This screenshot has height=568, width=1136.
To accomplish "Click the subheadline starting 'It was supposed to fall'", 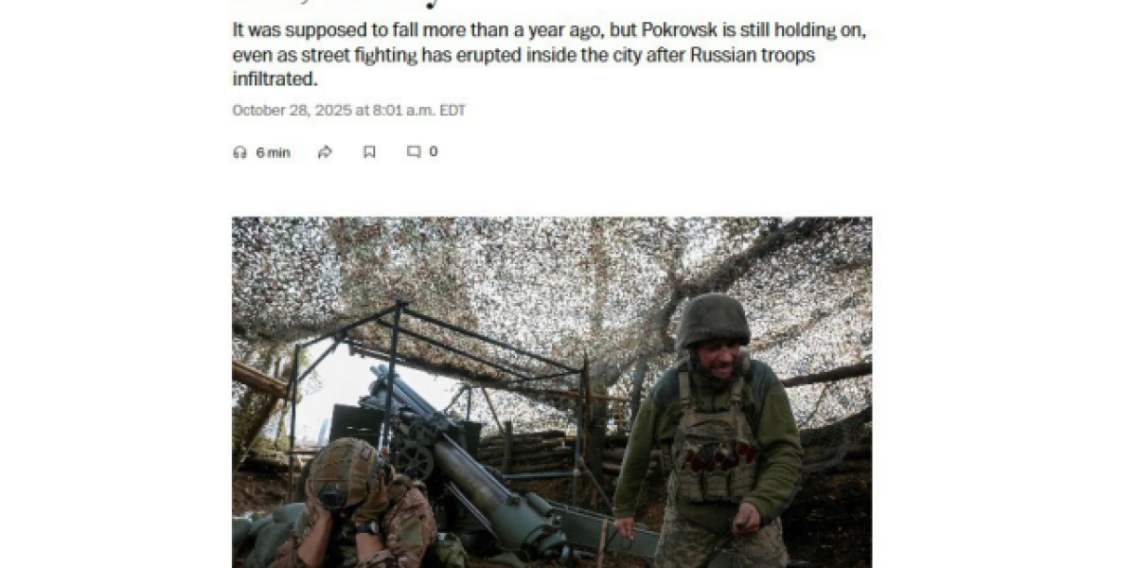I will (x=549, y=55).
